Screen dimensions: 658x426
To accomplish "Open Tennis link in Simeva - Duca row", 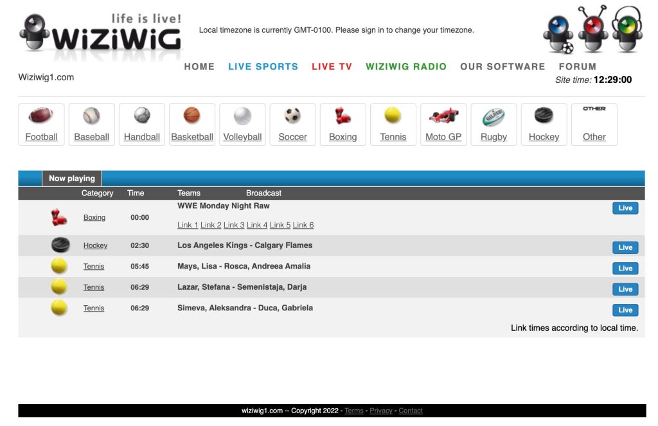I will (x=94, y=308).
